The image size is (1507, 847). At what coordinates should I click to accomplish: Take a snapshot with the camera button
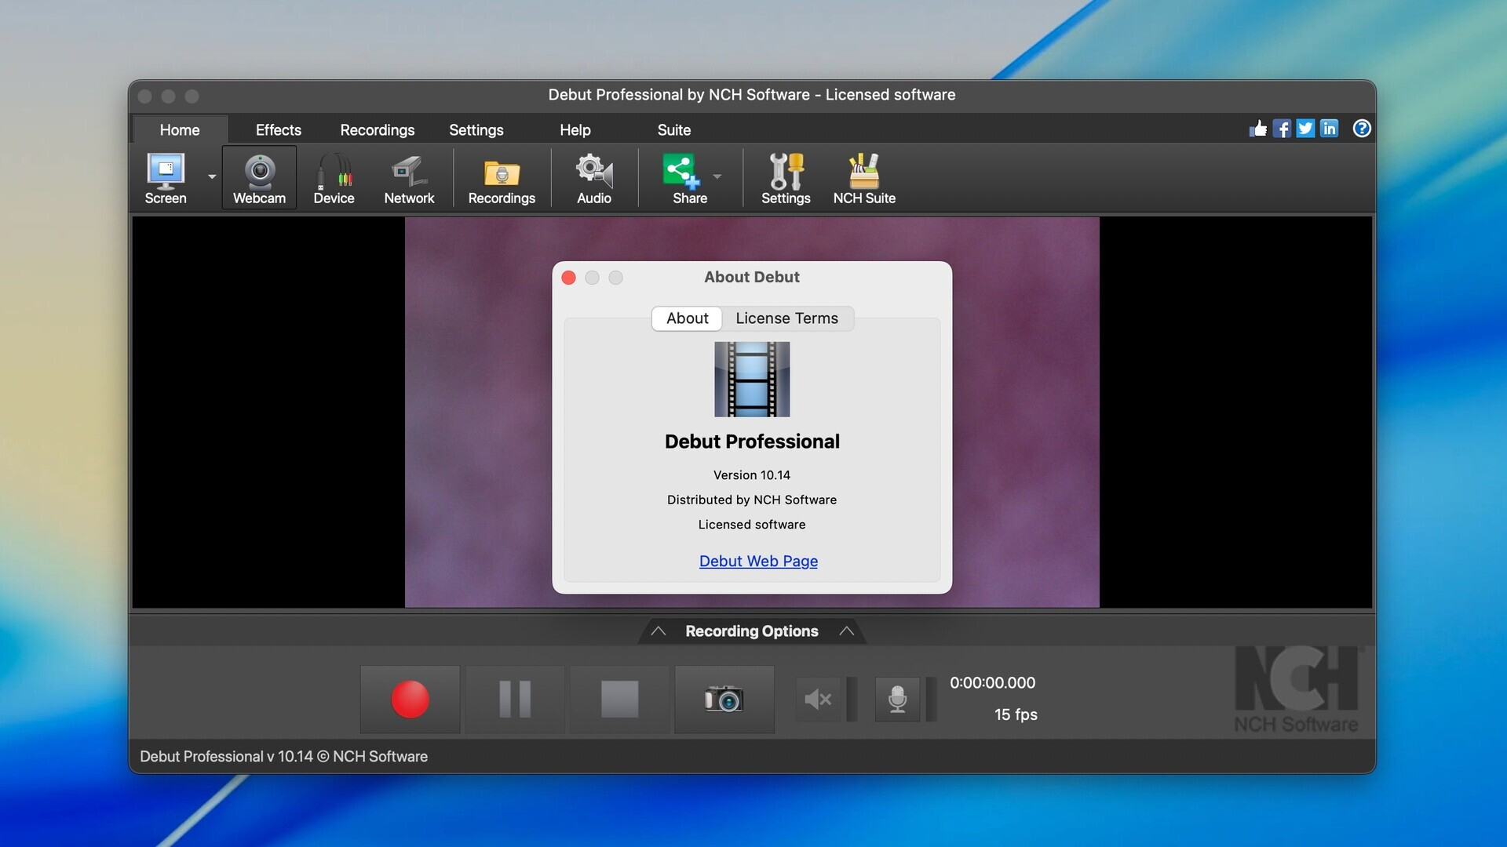pyautogui.click(x=724, y=700)
